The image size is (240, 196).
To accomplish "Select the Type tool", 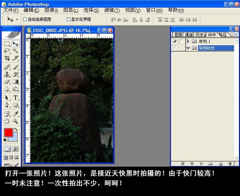I will click(15, 98).
